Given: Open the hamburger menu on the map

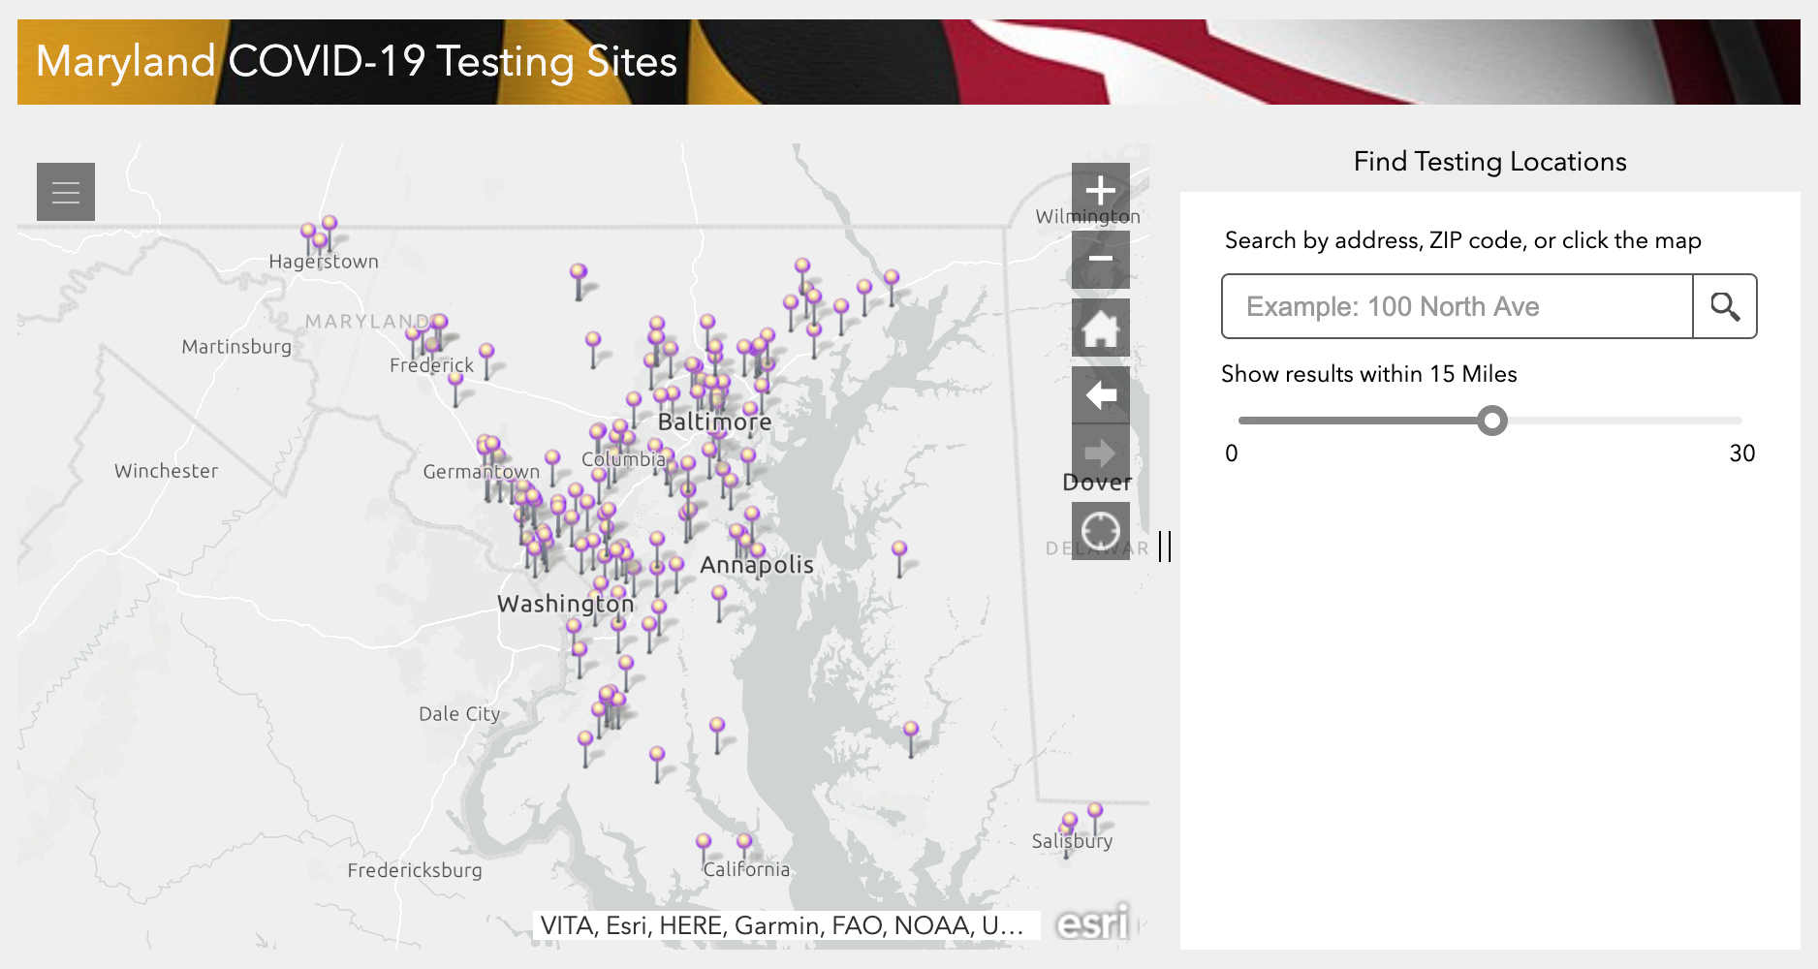Looking at the screenshot, I should 66,192.
